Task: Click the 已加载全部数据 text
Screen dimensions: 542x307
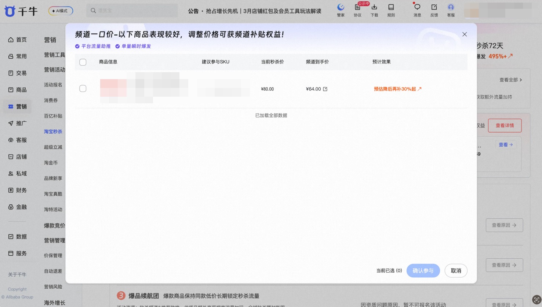Action: point(271,115)
